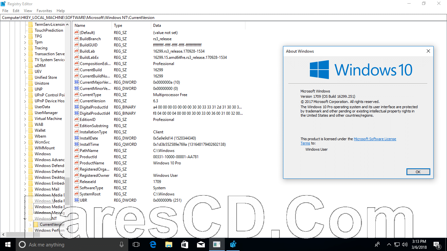Image resolution: width=447 pixels, height=251 pixels.
Task: Open Mail app from the taskbar
Action: [201, 244]
